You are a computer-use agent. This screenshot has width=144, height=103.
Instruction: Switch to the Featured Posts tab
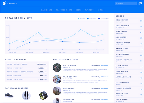pyautogui.click(x=64, y=10)
